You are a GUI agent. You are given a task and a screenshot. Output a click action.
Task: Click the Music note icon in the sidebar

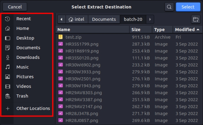point(8,67)
